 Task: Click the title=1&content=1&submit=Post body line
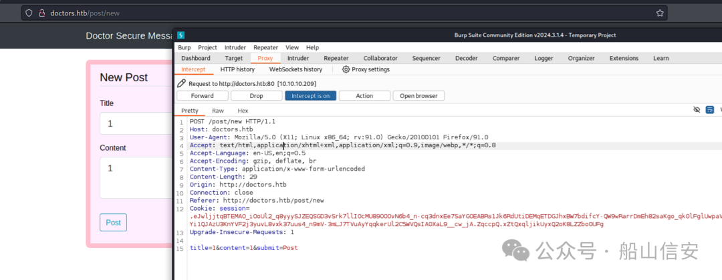pos(243,248)
